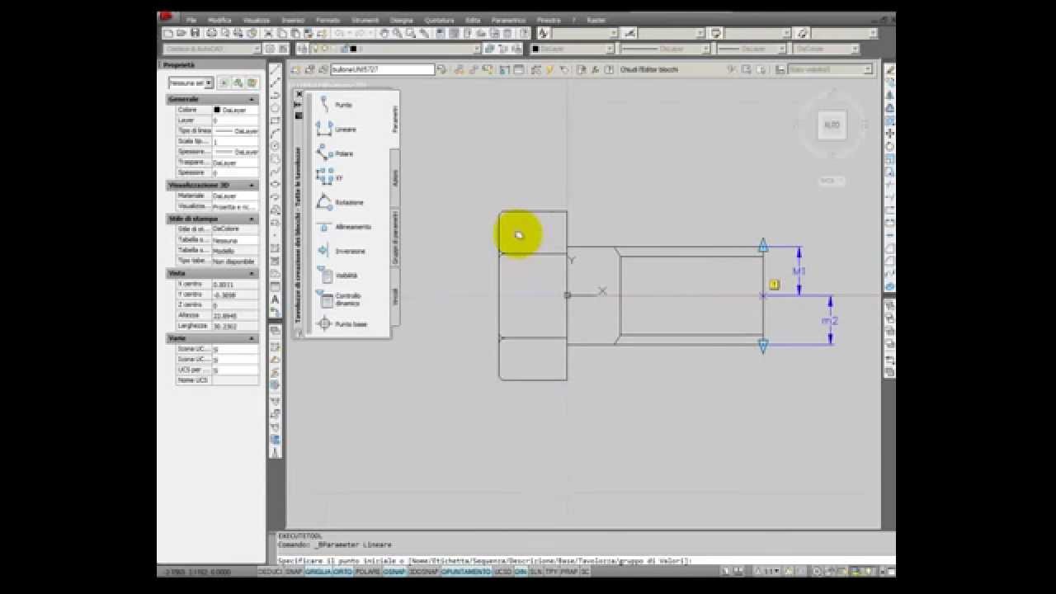Click the upper blue grip triangle near M1
1056x594 pixels.
(x=763, y=246)
